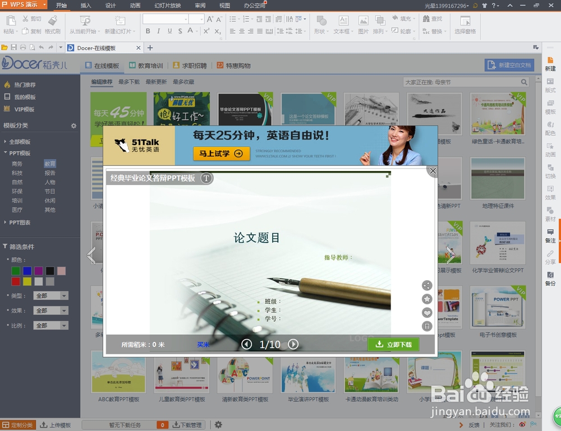Open the 化学毕业答辩论文PPT thumbnail
Viewport: 561px width, 431px height.
[497, 243]
